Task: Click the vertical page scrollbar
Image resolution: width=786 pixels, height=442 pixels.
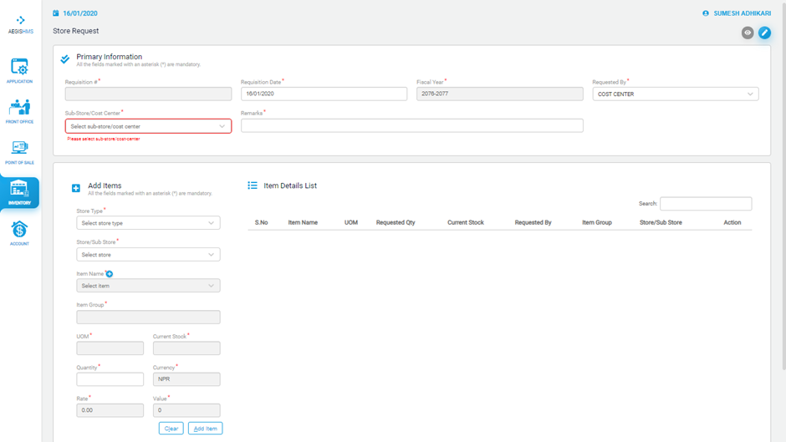Action: (x=783, y=185)
